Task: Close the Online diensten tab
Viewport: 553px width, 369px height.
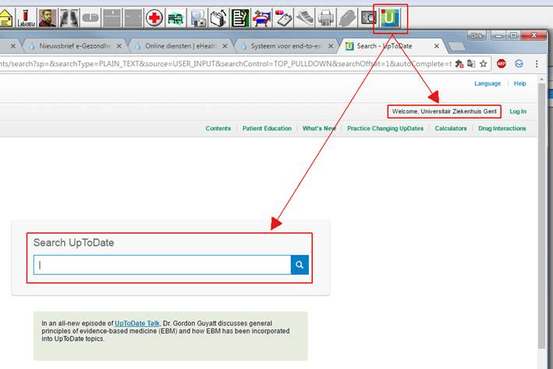Action: pyautogui.click(x=225, y=46)
